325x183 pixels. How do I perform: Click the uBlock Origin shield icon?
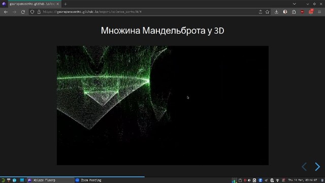(x=302, y=12)
